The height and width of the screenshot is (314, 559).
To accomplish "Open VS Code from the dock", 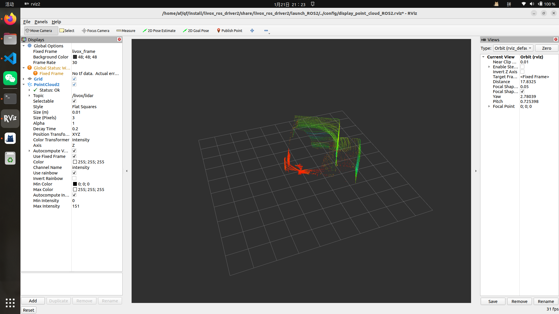I will coord(10,58).
